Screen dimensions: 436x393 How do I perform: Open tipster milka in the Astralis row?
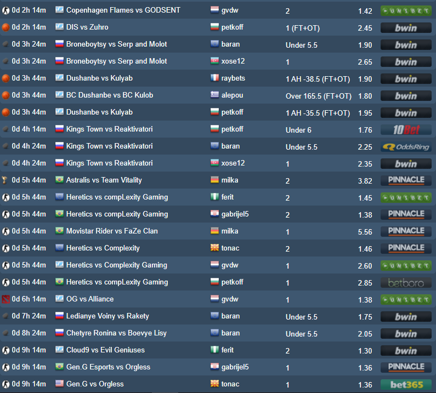tap(230, 180)
